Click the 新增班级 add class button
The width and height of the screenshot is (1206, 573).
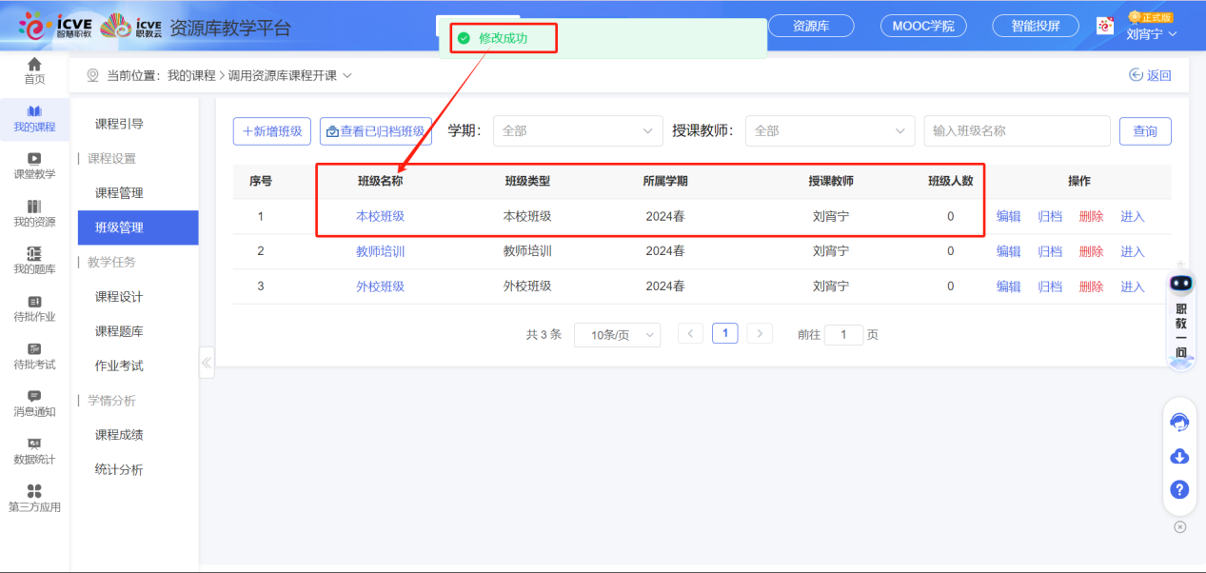(x=272, y=131)
